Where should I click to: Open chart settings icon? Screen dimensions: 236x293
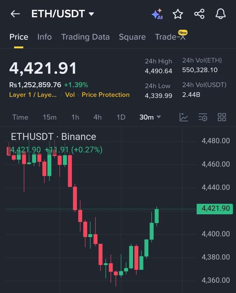[x=203, y=117]
